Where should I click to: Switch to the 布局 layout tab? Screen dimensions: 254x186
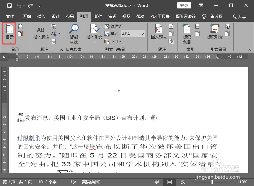70,16
